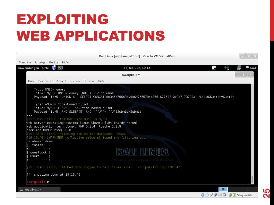Click 'back-end DBMS: MySQL 5.0' line
Screen dimensions: 274x205
(49, 130)
